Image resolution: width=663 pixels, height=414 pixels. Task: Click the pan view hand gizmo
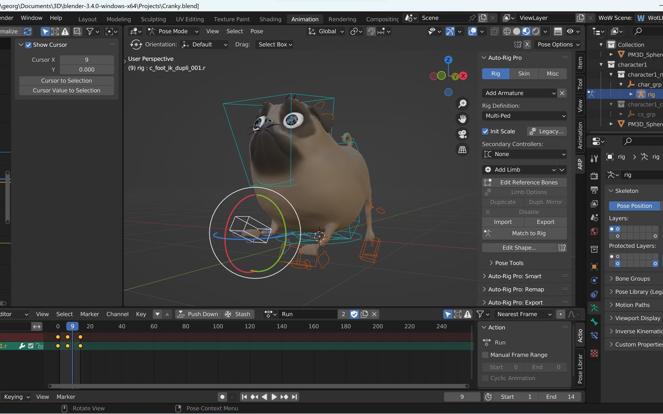tap(462, 119)
